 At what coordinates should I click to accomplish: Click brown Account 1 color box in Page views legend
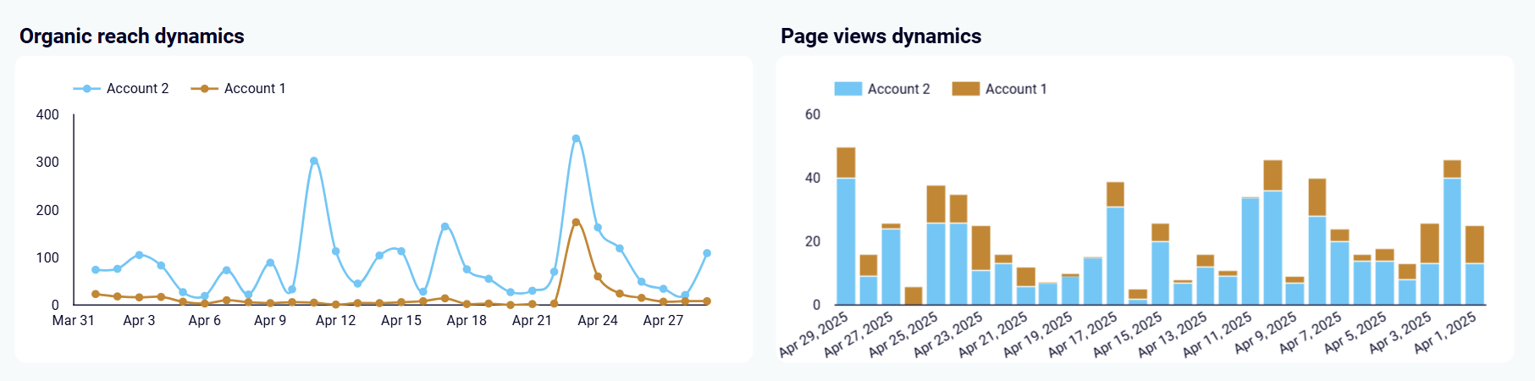[965, 89]
